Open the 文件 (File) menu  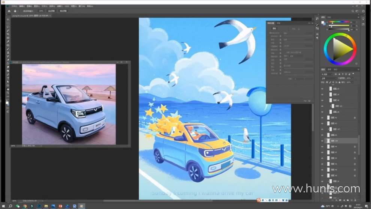pos(15,6)
